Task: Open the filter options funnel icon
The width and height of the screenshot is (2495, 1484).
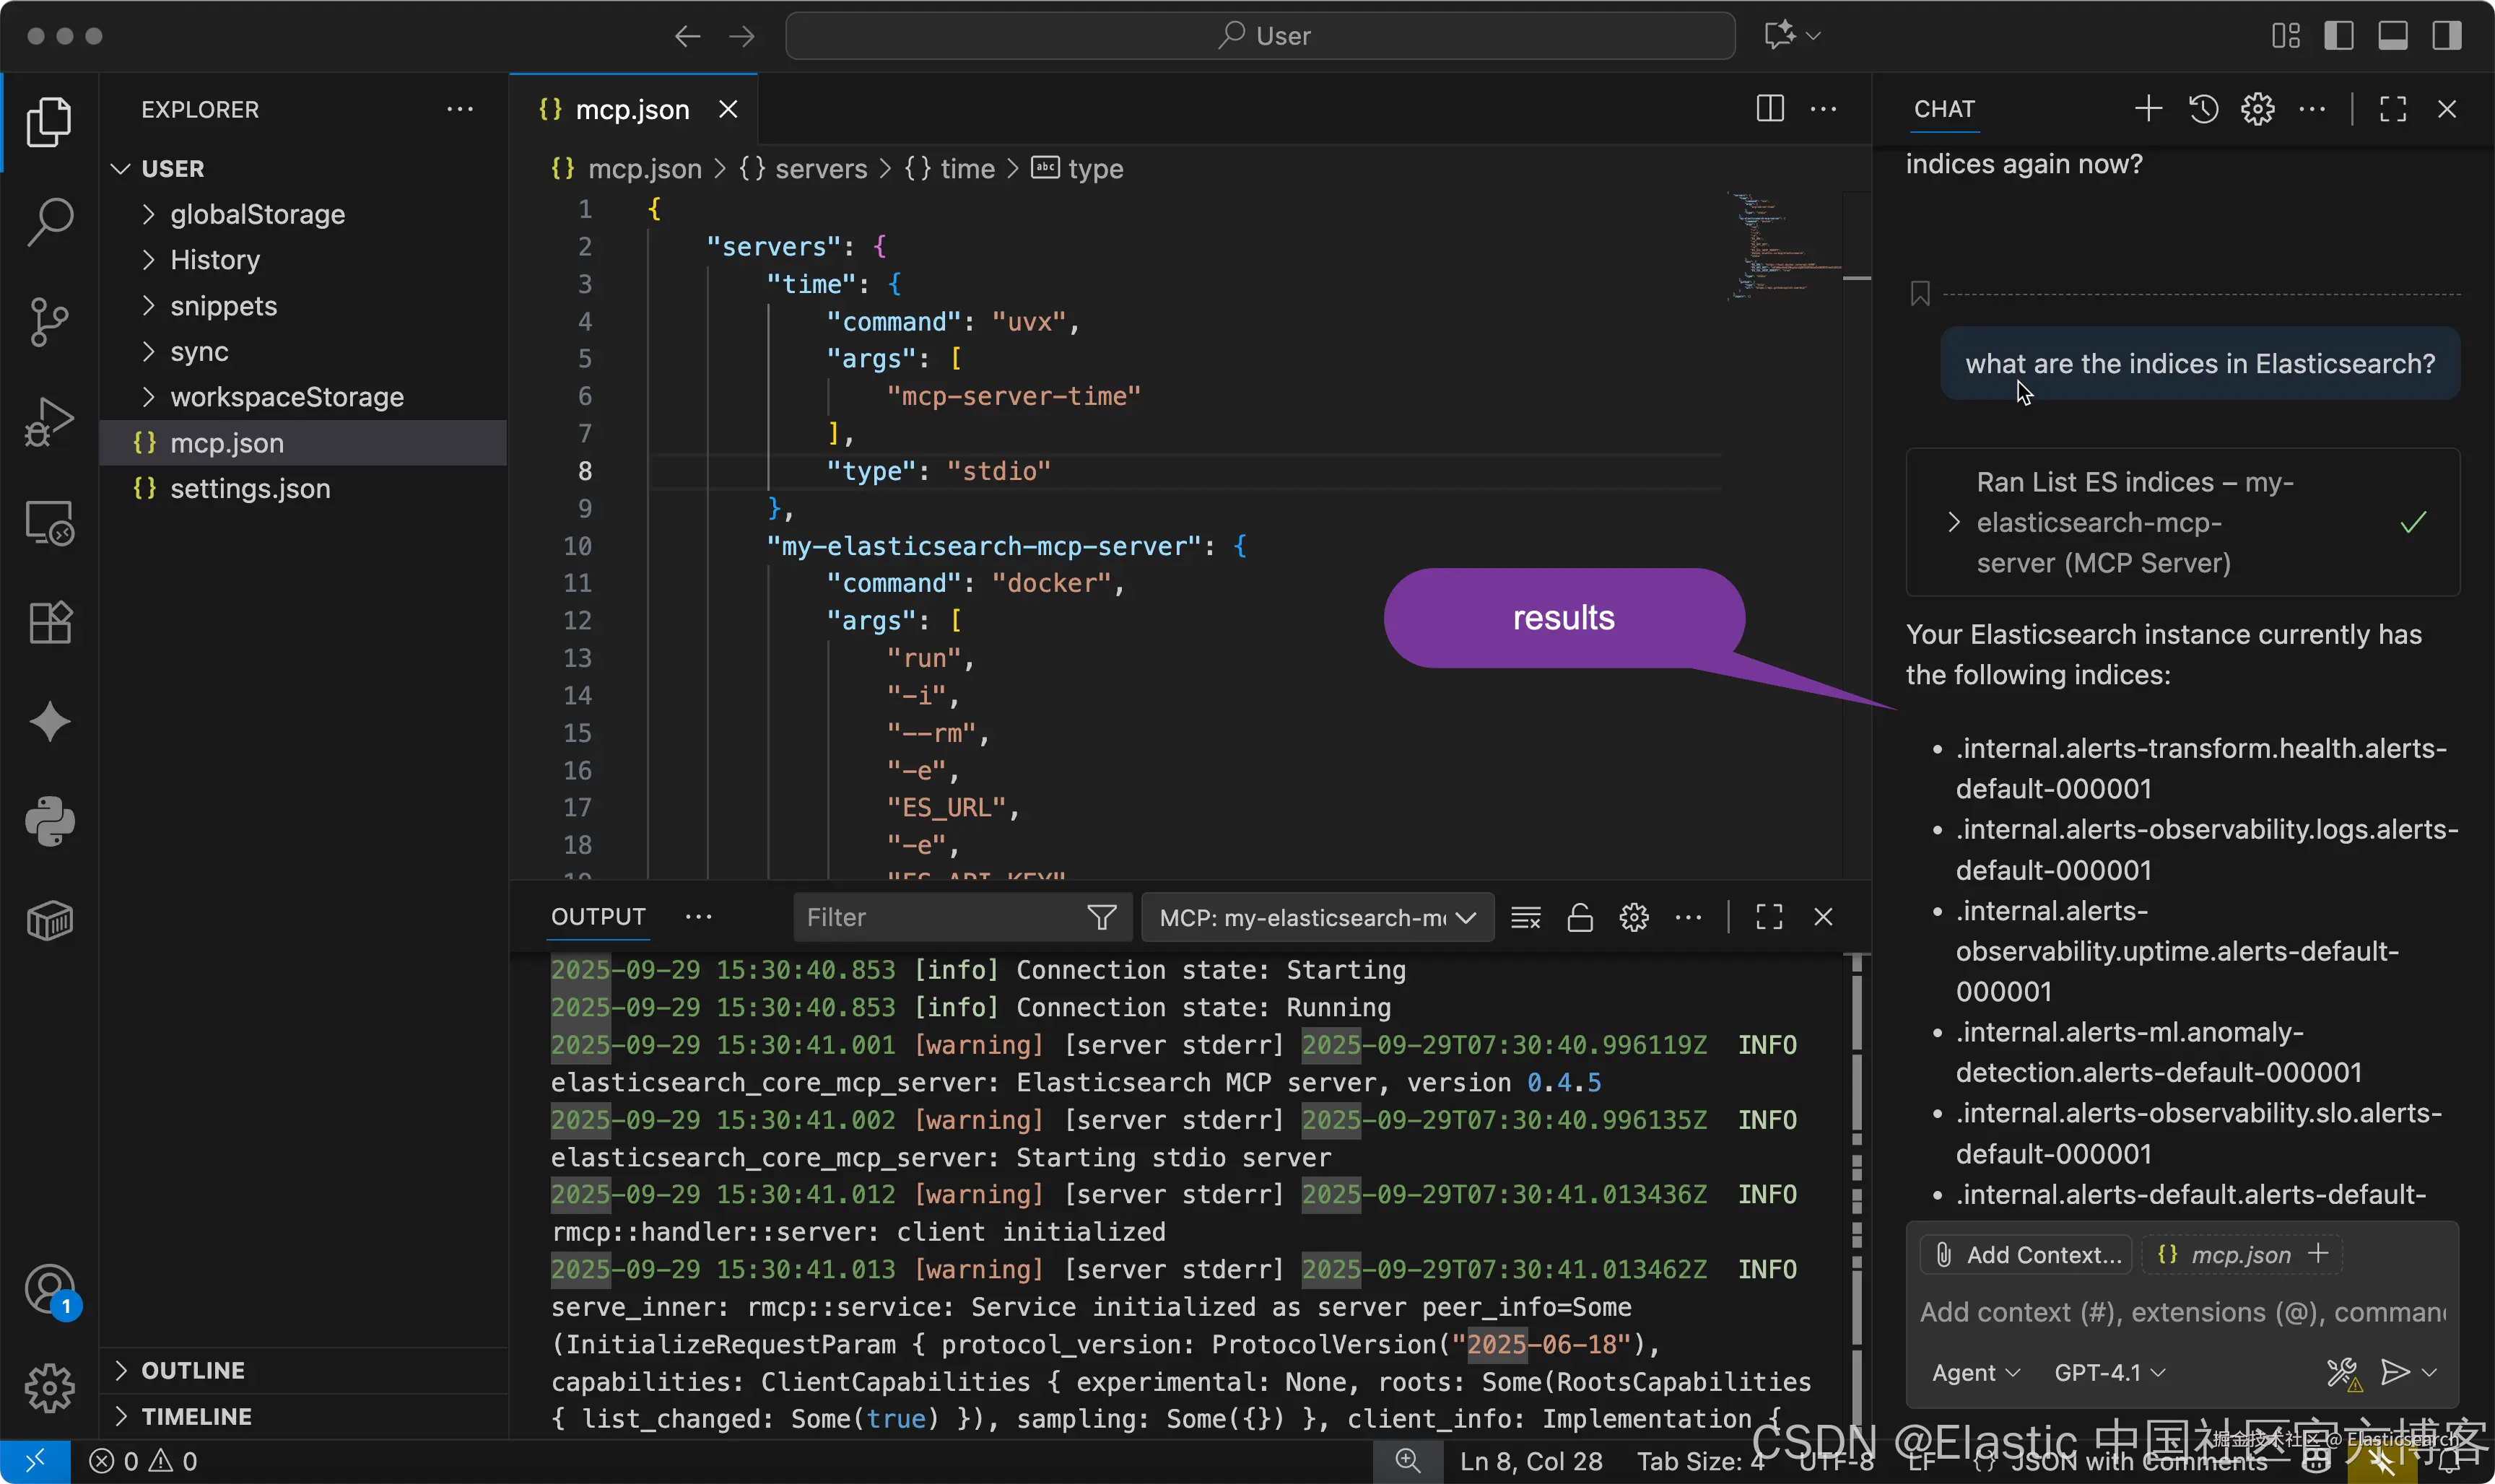Action: (1101, 917)
